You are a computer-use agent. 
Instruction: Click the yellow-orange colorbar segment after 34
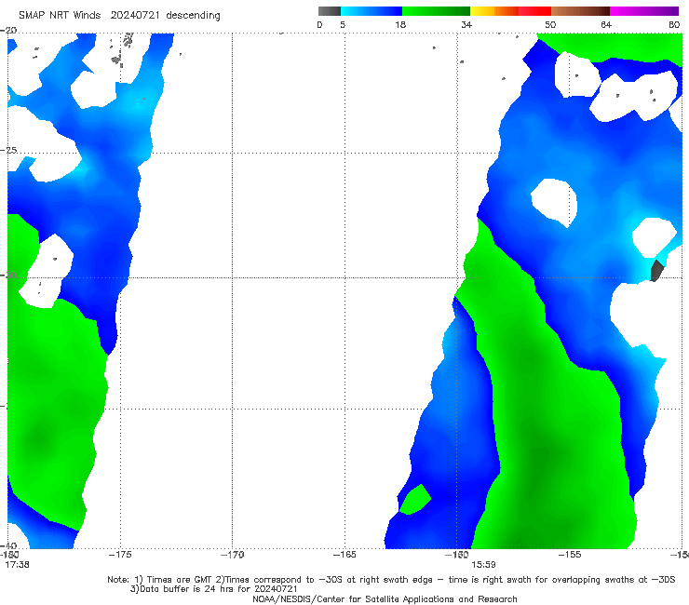[x=510, y=11]
